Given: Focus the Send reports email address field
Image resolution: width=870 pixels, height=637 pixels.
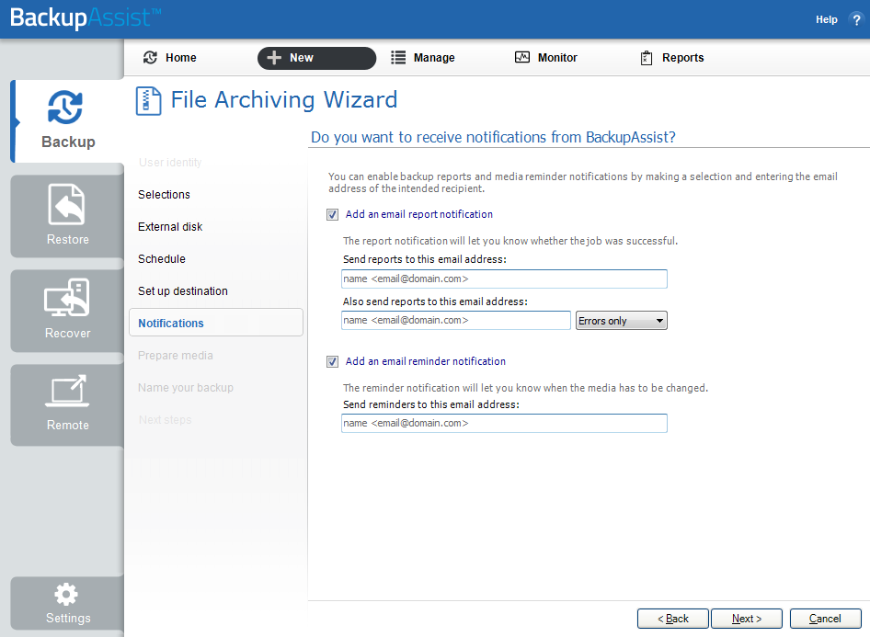Looking at the screenshot, I should pos(504,279).
